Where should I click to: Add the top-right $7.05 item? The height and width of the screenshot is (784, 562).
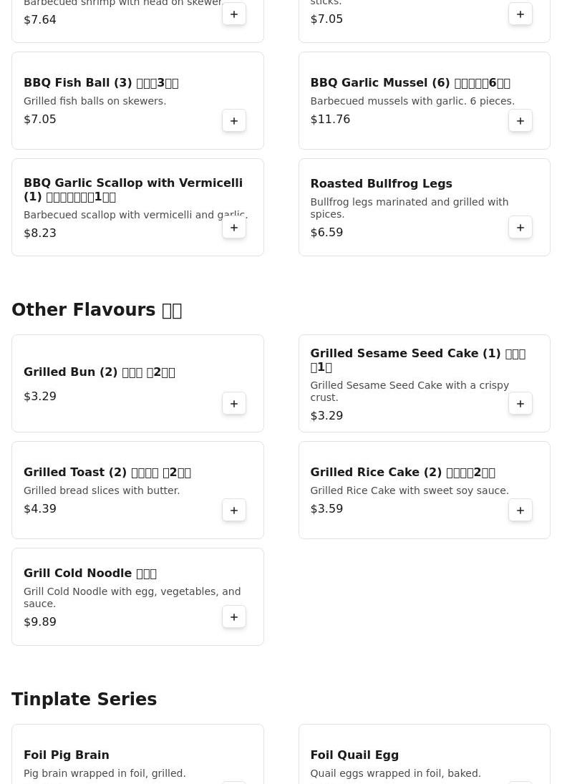click(520, 14)
